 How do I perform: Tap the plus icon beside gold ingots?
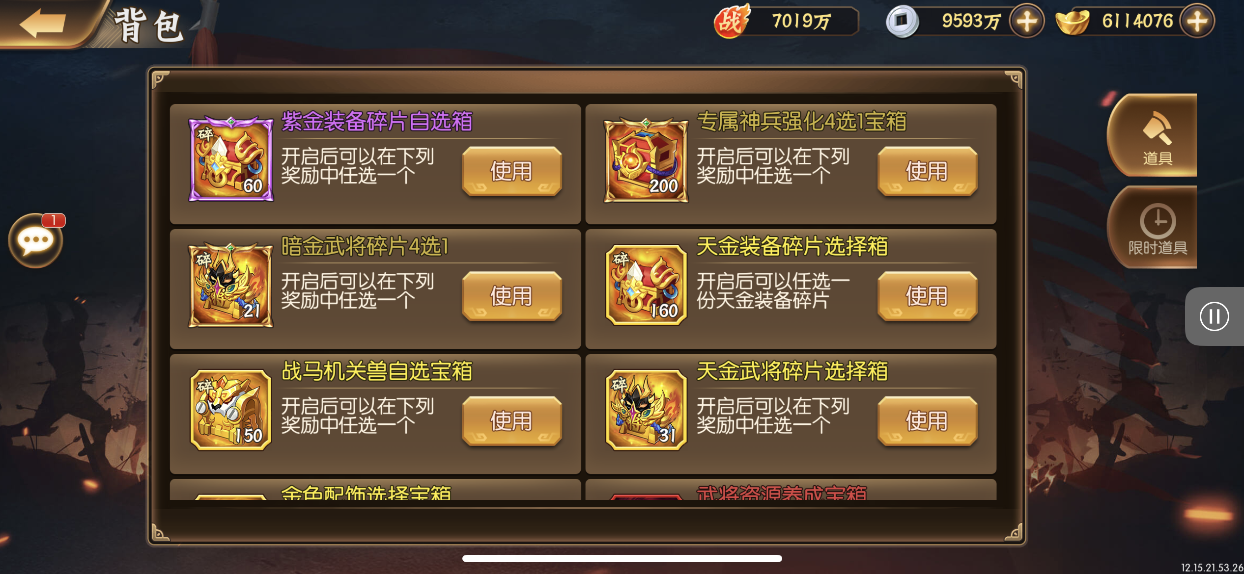[x=1197, y=21]
